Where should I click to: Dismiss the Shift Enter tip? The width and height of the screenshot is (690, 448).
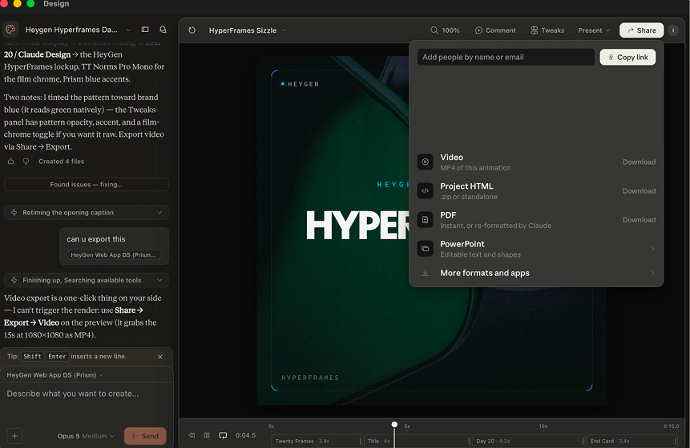160,357
